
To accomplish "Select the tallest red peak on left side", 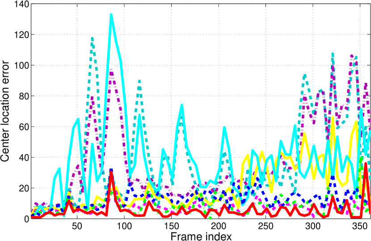I will (x=111, y=173).
